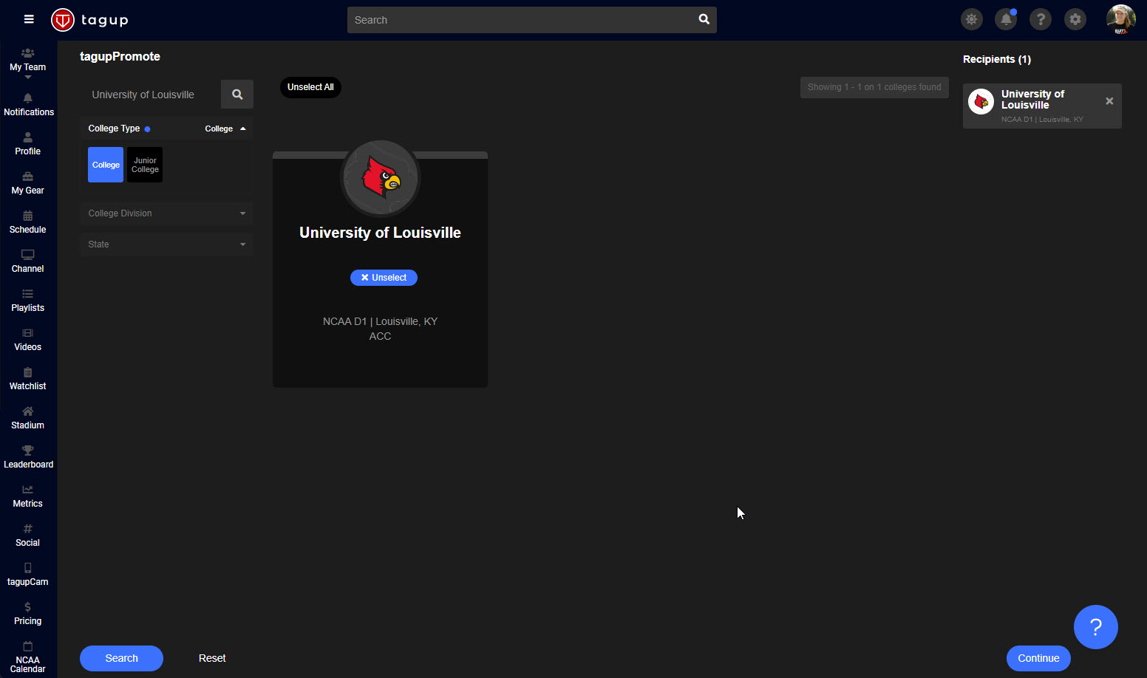Click the notification bell icon in header
1147x678 pixels.
point(1006,20)
